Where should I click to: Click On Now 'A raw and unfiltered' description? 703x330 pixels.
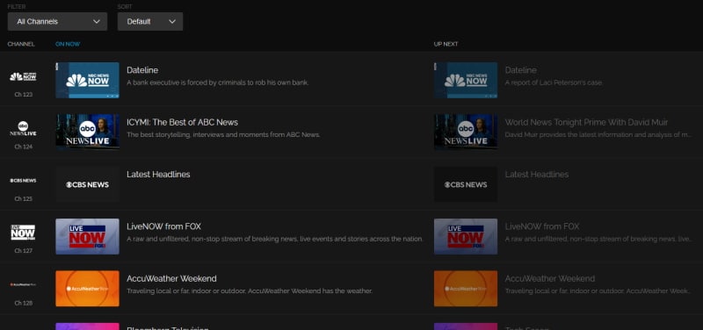275,239
